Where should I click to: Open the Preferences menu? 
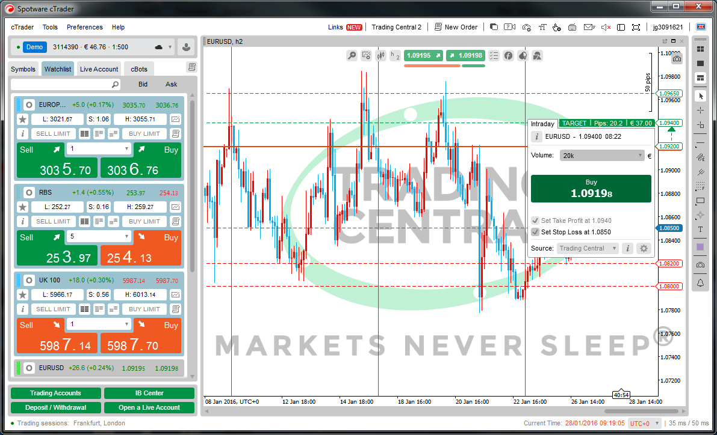coord(85,27)
